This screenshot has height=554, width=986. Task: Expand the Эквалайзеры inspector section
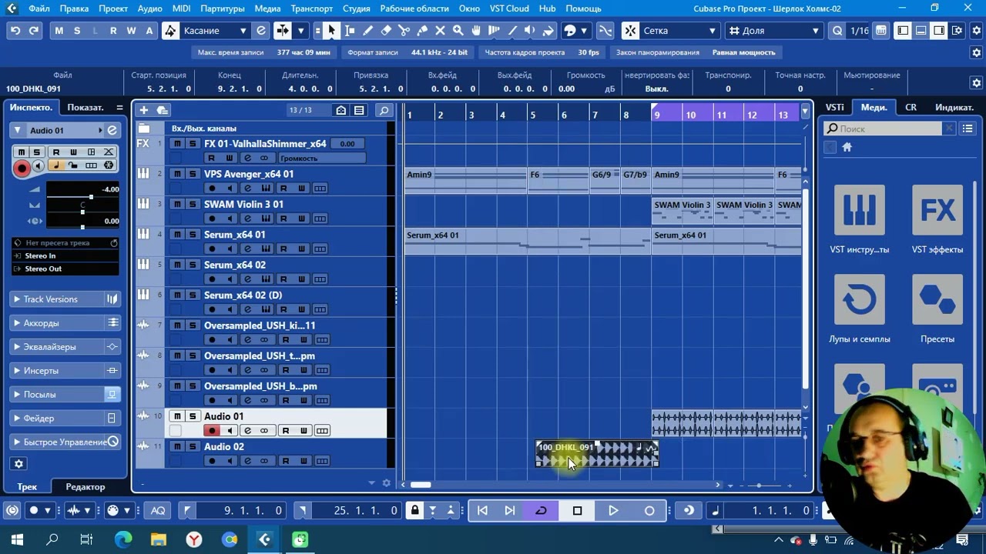[x=65, y=347]
